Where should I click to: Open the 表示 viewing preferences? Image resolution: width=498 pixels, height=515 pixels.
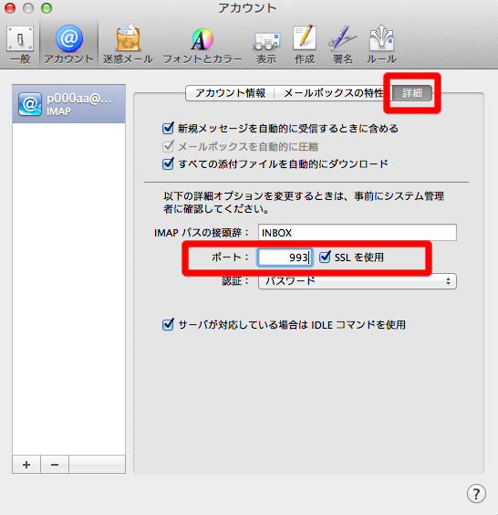pos(266,45)
